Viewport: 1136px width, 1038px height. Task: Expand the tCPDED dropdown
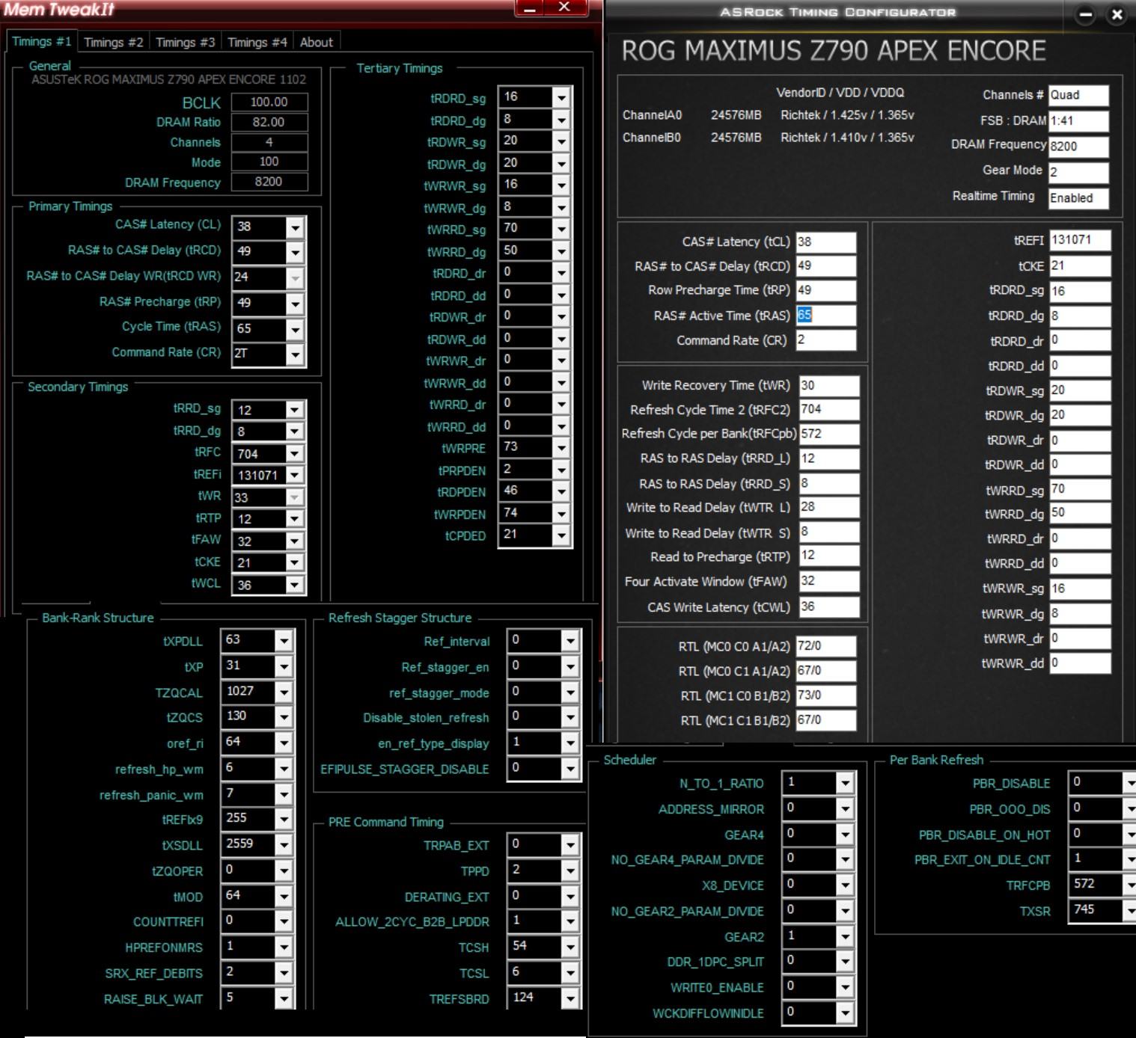(x=561, y=535)
